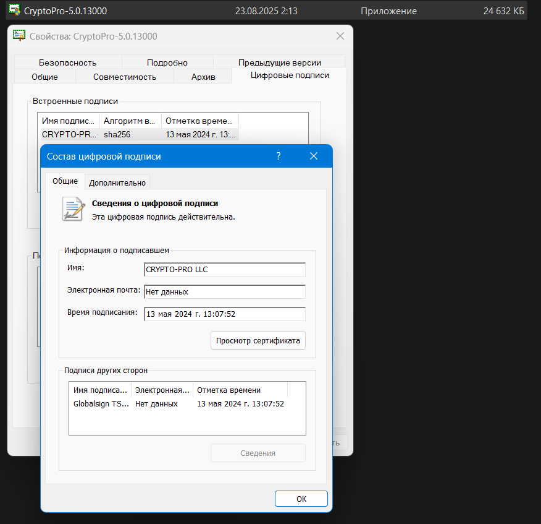Click the Нет данных cell in countersignatures list
Screen dimensions: 541x524
point(156,404)
